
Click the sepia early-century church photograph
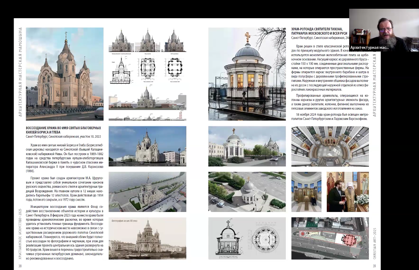pos(148,239)
